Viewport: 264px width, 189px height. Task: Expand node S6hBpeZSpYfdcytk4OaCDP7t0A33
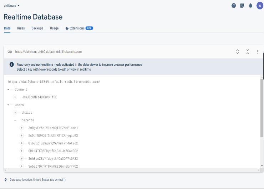tap(22, 159)
